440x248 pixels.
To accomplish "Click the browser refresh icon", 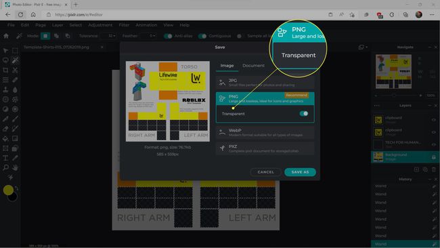I will point(20,15).
